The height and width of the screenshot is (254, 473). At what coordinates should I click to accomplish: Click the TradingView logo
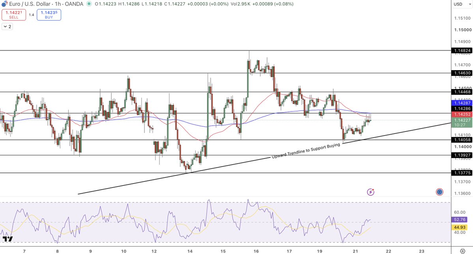(x=7, y=239)
